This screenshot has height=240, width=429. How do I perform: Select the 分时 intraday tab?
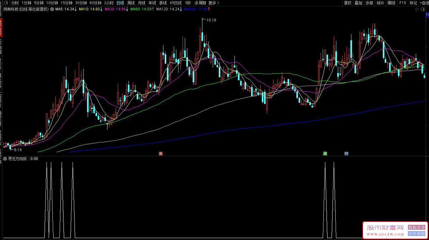[x=15, y=3]
